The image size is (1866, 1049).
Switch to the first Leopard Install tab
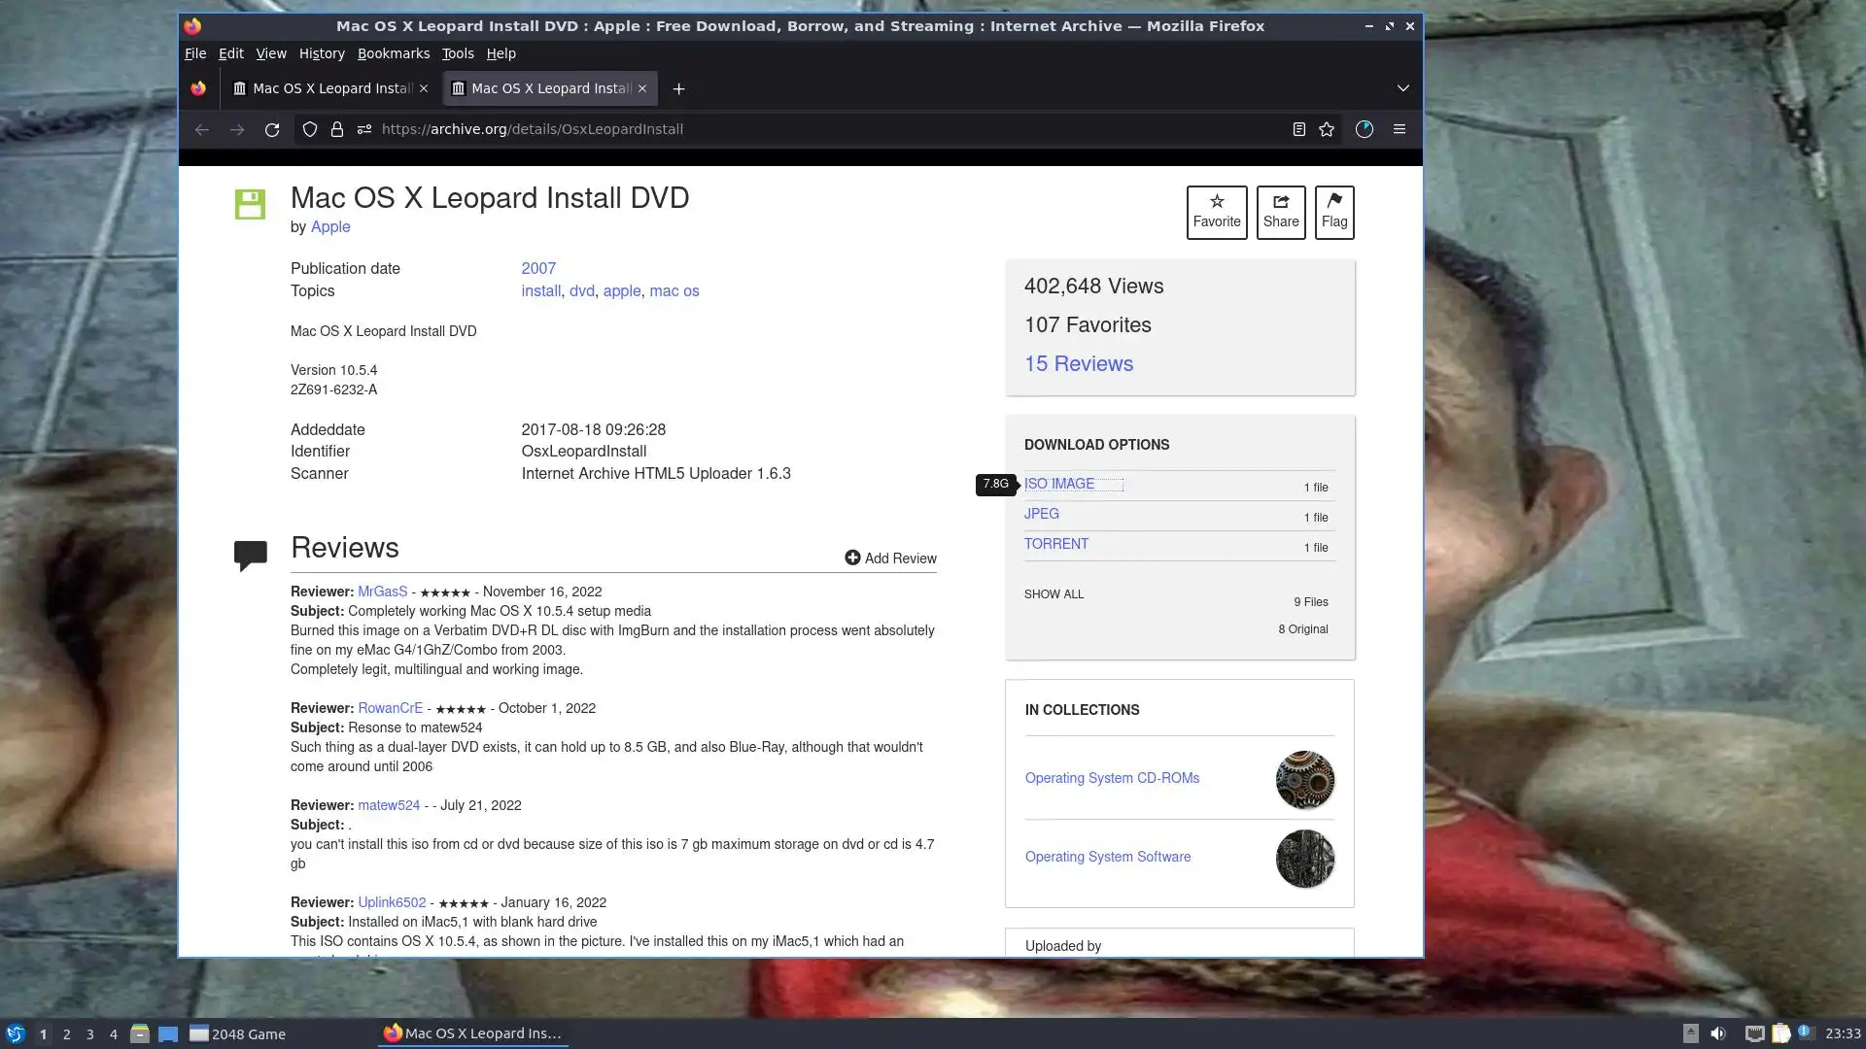330,88
